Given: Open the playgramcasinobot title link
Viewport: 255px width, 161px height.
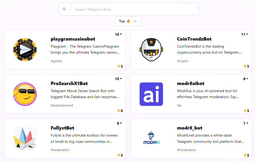Looking at the screenshot, I should coord(73,39).
